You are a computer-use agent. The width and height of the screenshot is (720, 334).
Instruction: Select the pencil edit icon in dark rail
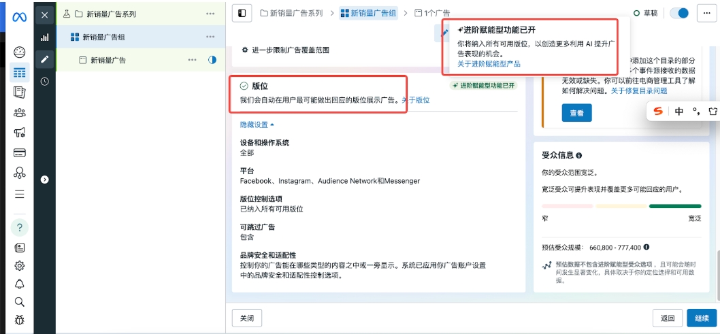[44, 59]
